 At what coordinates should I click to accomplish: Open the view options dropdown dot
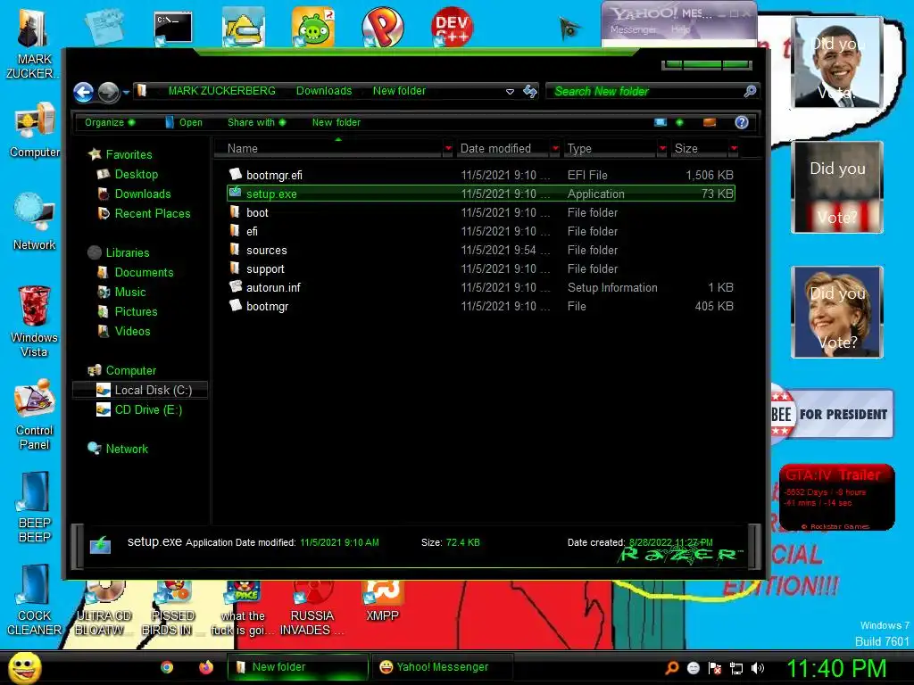[x=679, y=122]
